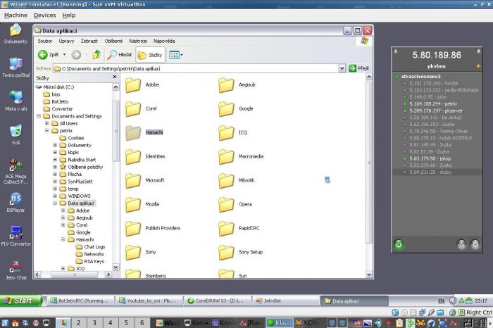Switch to CorelDRAW X3 taskbar button
The width and height of the screenshot is (493, 328).
click(218, 301)
